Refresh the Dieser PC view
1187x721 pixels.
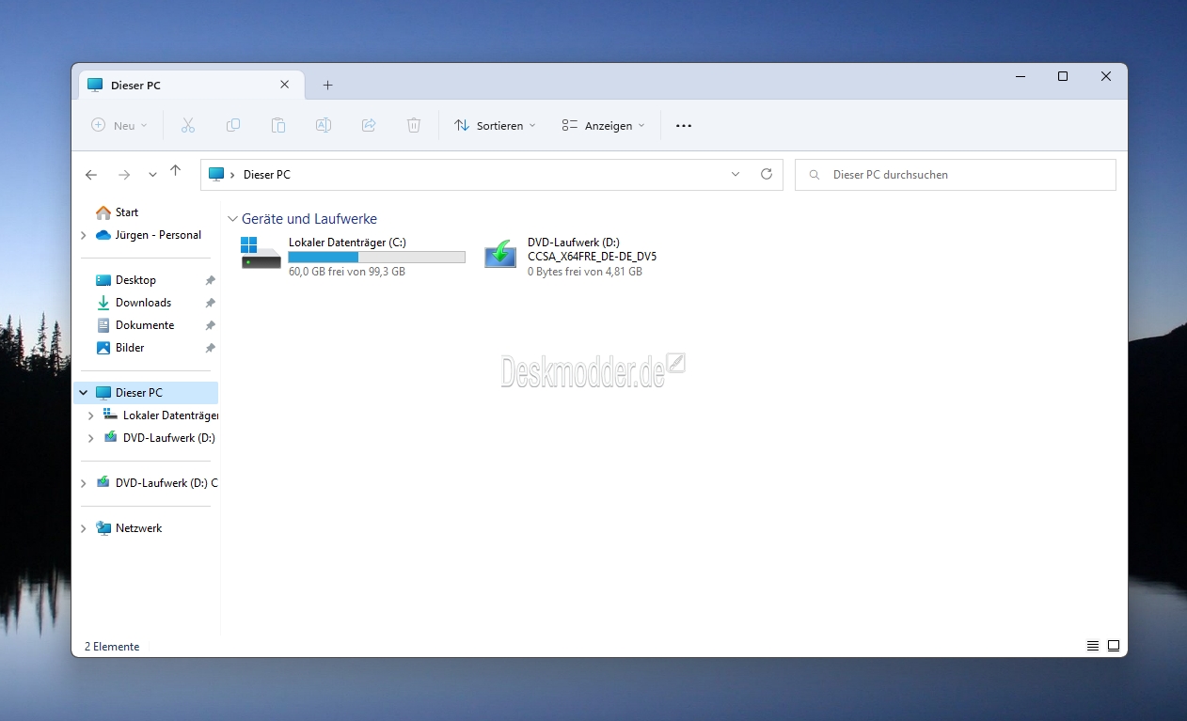[767, 174]
